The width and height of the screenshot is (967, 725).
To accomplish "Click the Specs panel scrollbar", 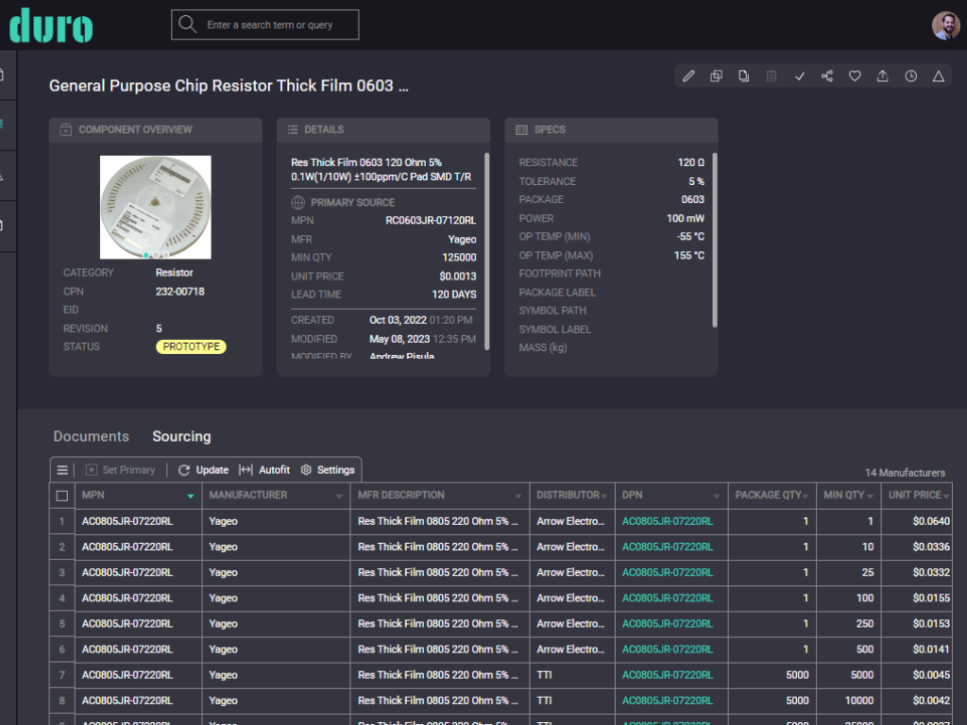I will (x=715, y=240).
